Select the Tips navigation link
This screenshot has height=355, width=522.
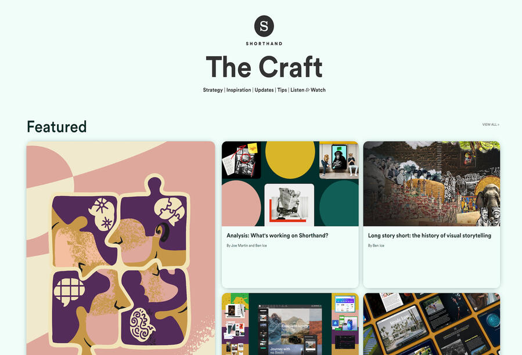[x=282, y=90]
